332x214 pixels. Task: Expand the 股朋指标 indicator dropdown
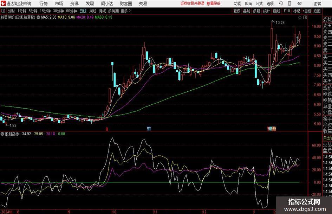[x=2, y=134]
